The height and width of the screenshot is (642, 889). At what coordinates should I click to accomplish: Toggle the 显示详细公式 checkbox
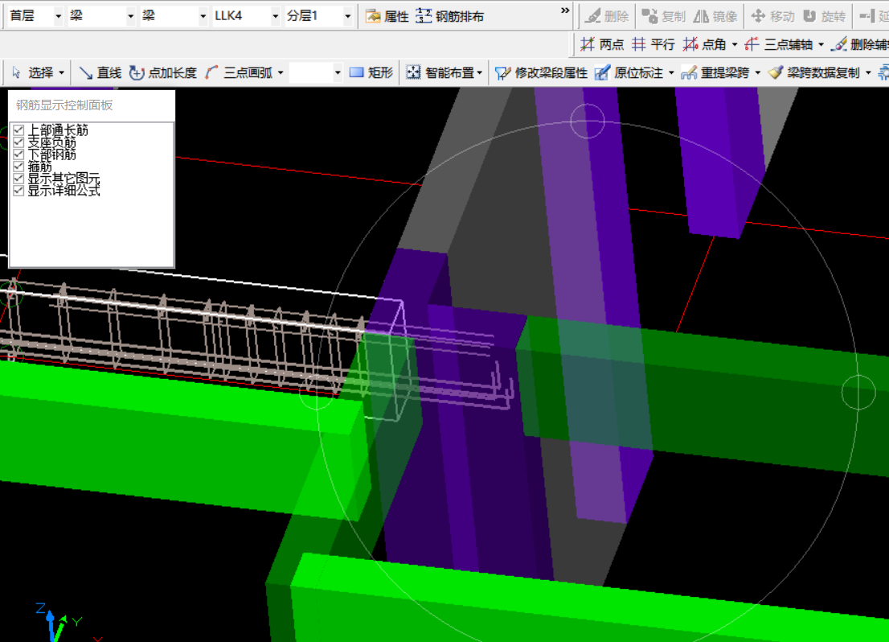(x=18, y=191)
